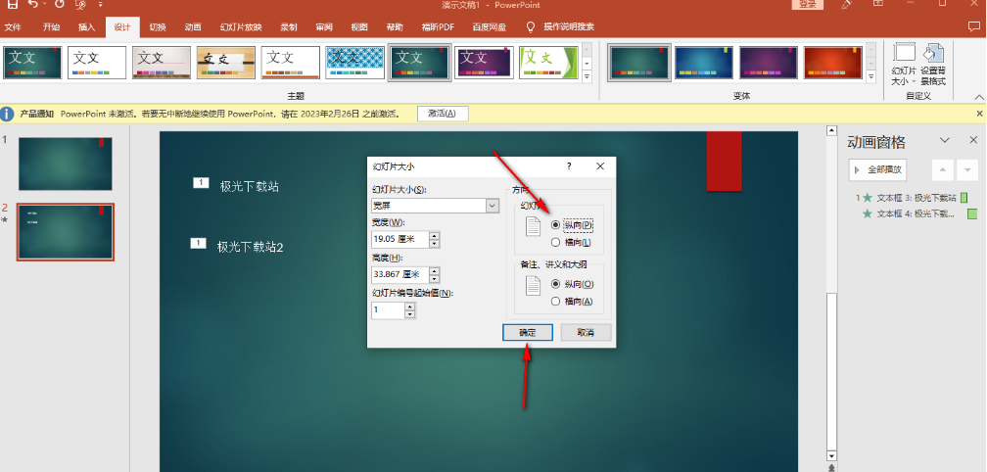Select the purple theme thumbnail
This screenshot has height=472, width=987.
(484, 63)
